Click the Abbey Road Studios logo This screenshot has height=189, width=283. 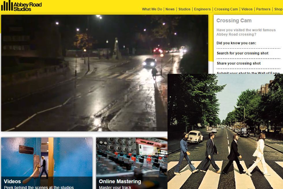[x=21, y=5]
